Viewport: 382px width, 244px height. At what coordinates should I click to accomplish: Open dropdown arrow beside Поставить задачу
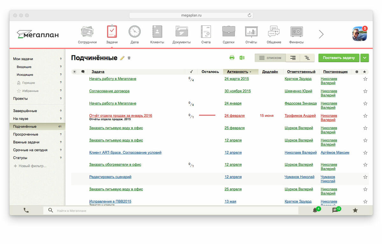364,58
